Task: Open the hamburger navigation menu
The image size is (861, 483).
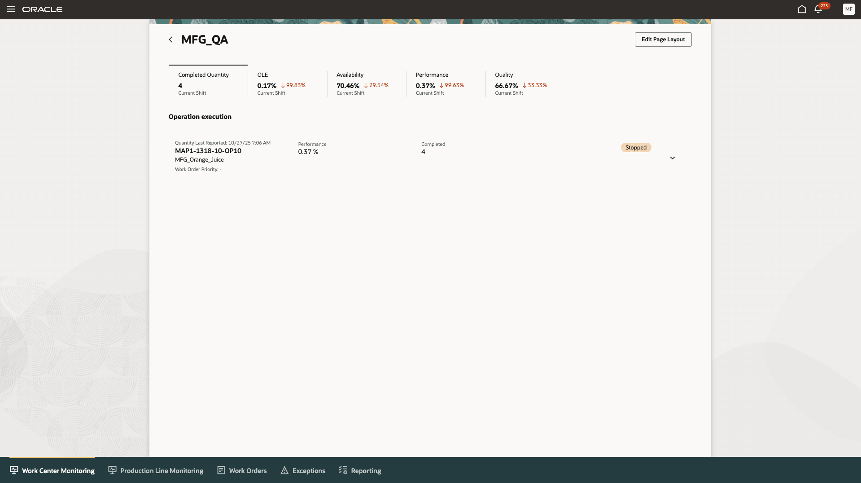Action: (11, 9)
